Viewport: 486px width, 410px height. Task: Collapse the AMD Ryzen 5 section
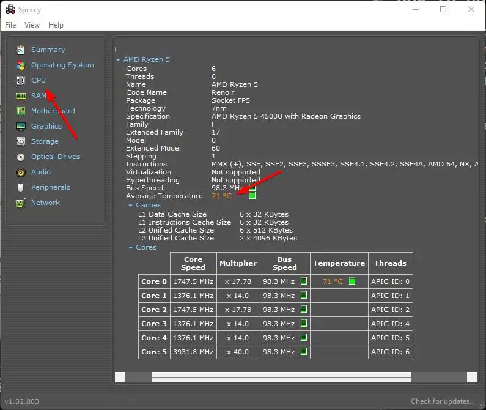click(119, 60)
